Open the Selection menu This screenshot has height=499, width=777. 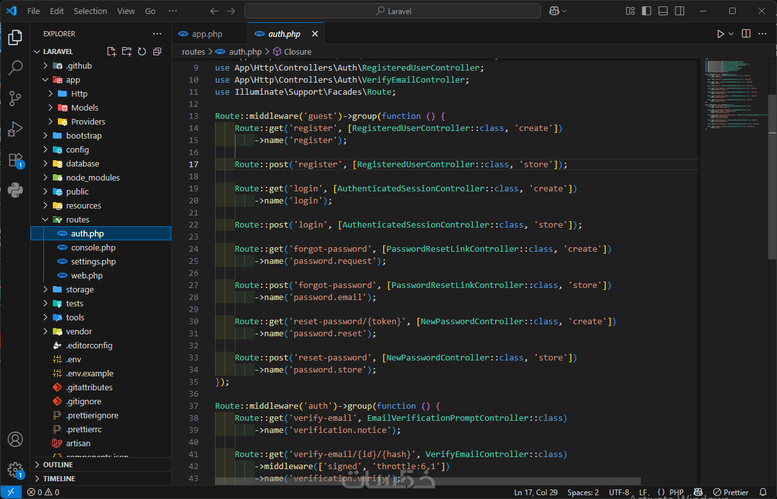click(90, 11)
